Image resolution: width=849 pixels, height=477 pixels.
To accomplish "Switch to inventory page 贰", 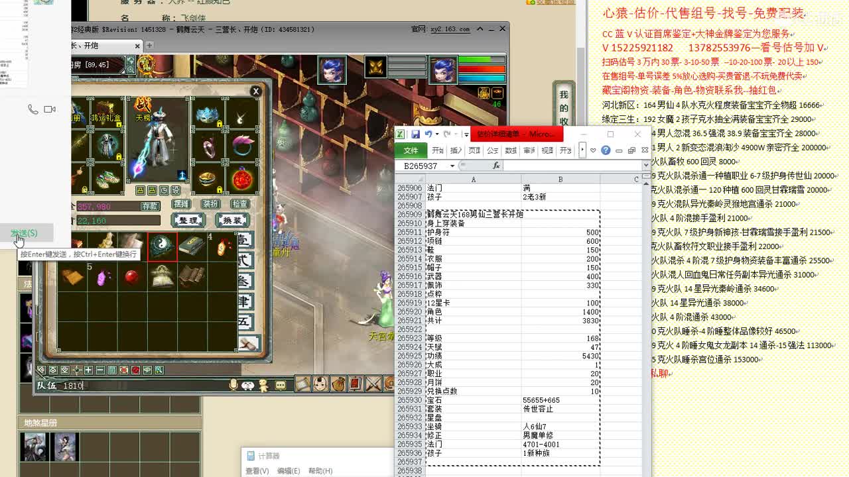I will [x=245, y=260].
